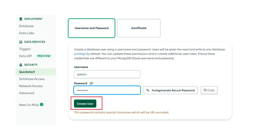276x130 pixels.
Task: Click the clipboard icon on Copy button
Action: tap(205, 90)
